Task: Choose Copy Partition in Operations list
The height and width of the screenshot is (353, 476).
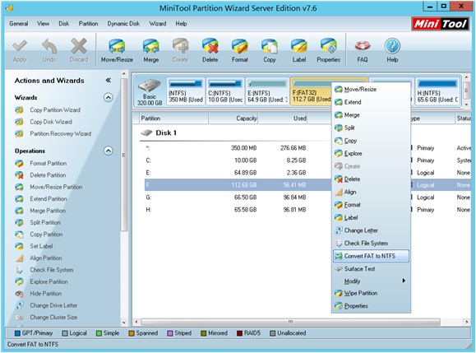Action: 46,235
